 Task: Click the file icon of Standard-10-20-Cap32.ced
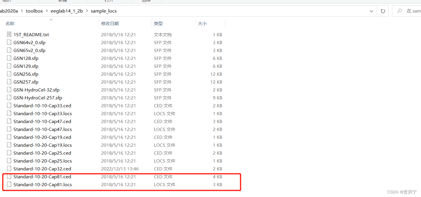click(9, 169)
